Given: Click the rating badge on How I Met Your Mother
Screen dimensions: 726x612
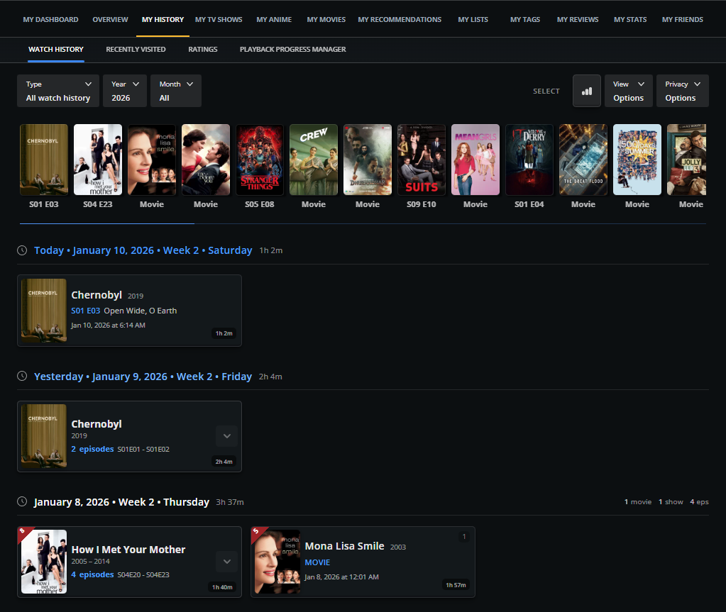Looking at the screenshot, I should point(23,532).
